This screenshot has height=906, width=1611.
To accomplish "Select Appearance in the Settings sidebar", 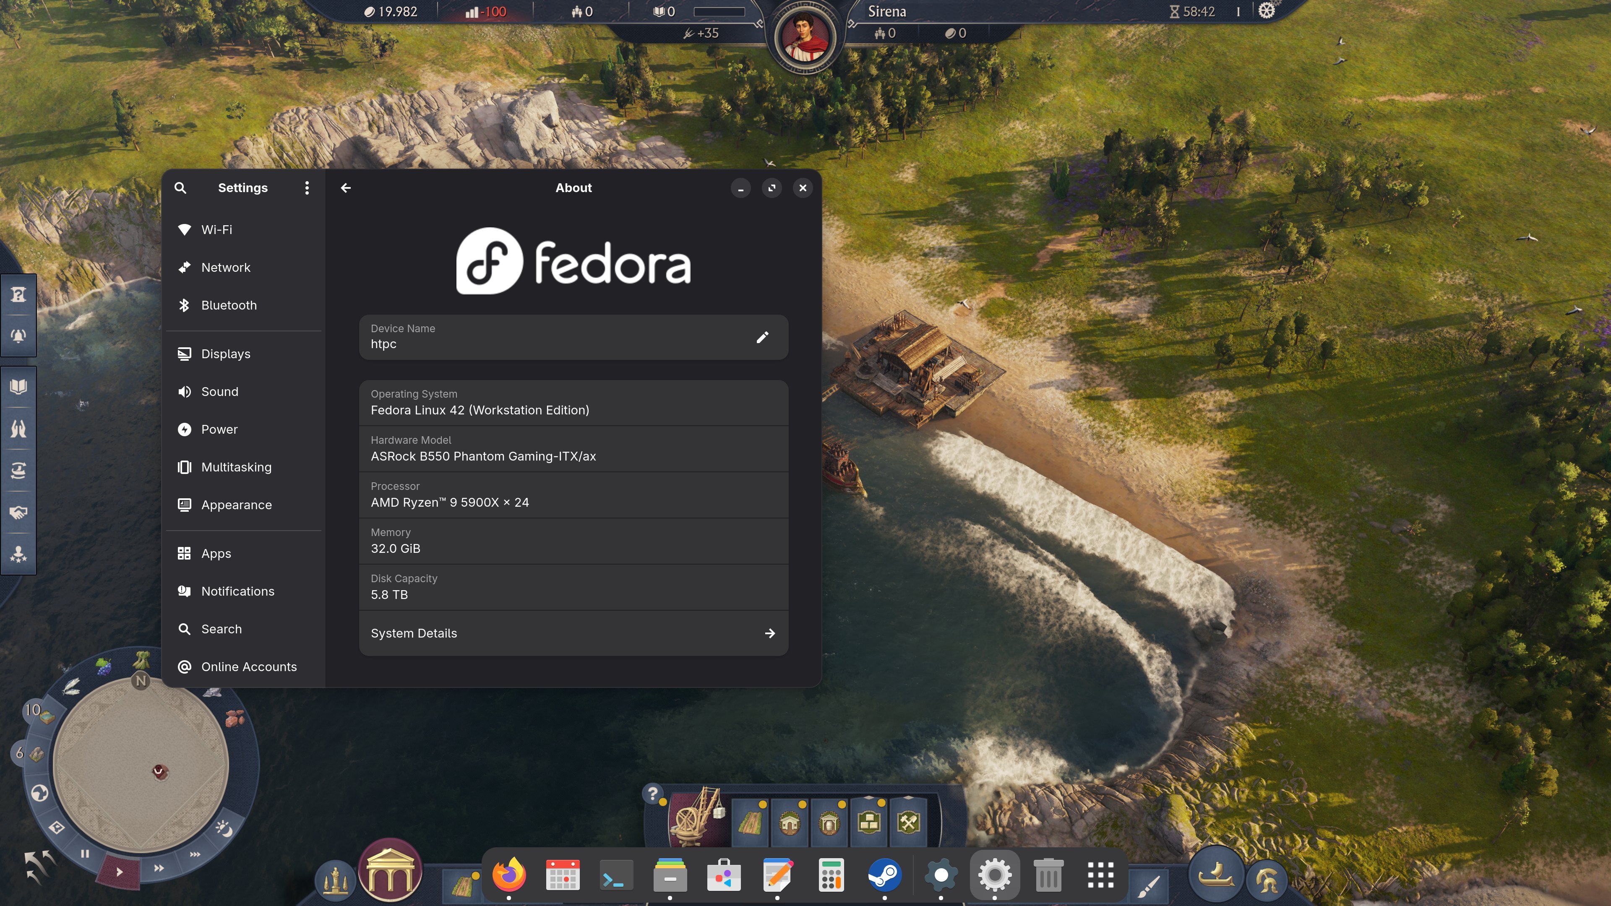I will (x=236, y=505).
